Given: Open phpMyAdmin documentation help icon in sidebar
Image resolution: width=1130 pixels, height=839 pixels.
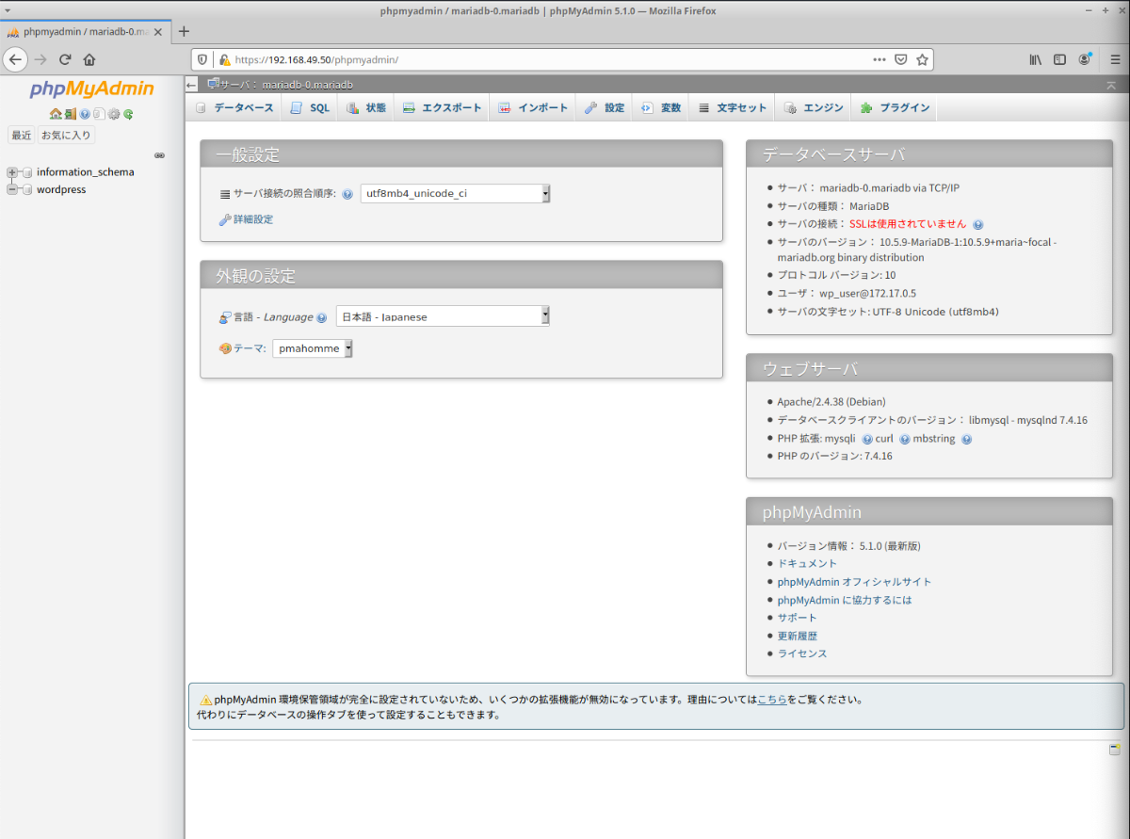Looking at the screenshot, I should pos(85,114).
